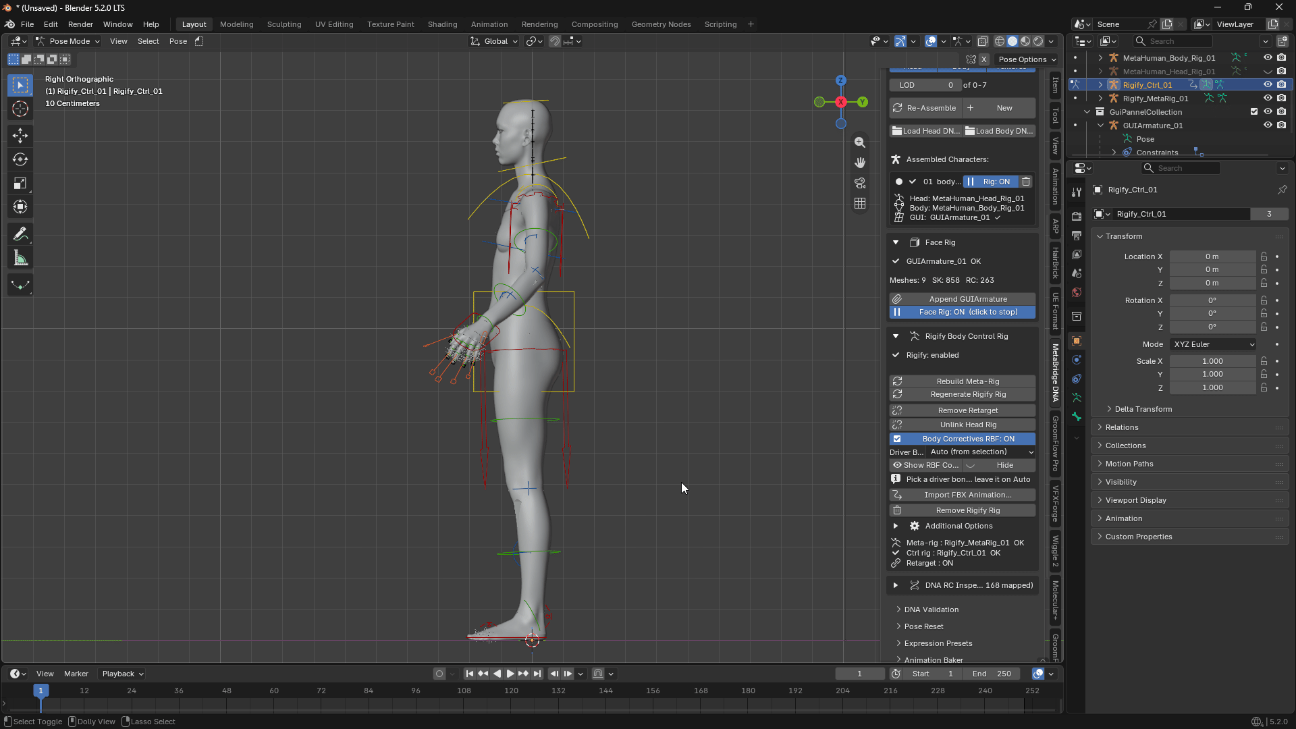Toggle Rigify_MetaRig_01 eye visibility
This screenshot has width=1296, height=729.
coord(1268,99)
